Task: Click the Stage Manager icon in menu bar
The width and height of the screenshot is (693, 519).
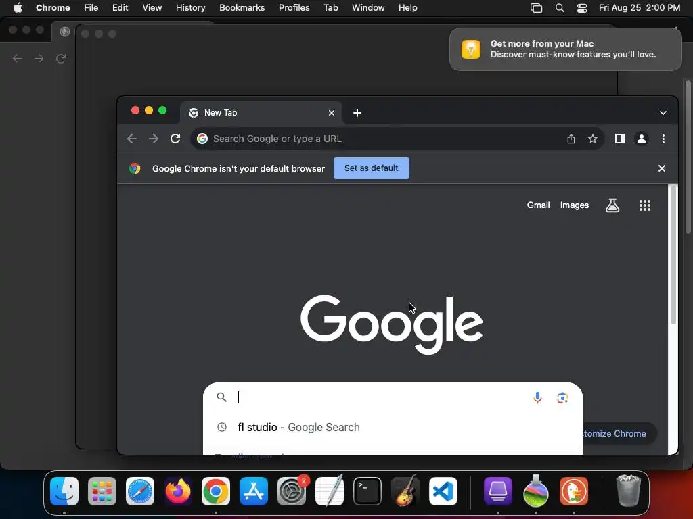Action: pyautogui.click(x=536, y=7)
